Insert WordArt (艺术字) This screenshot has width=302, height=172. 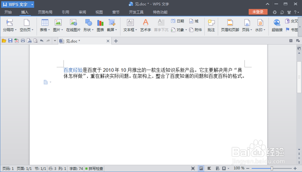point(146,25)
